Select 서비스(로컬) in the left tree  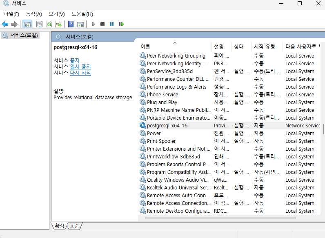[20, 35]
